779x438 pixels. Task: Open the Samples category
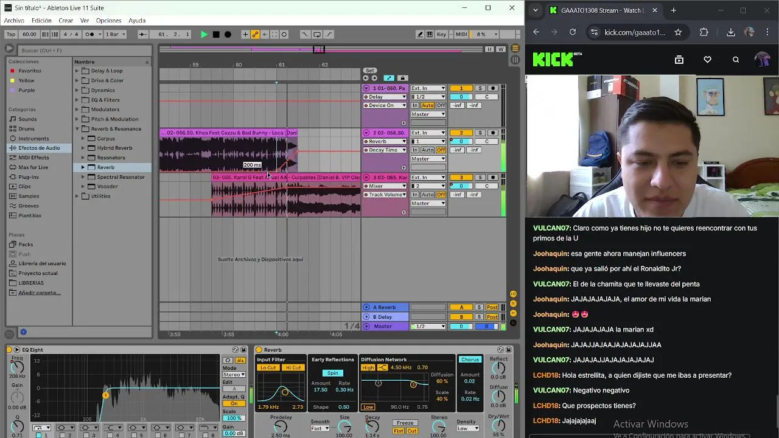tap(29, 196)
